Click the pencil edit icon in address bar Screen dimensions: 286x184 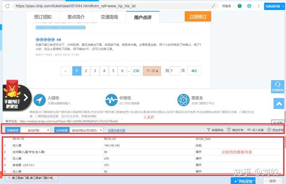[213, 6]
